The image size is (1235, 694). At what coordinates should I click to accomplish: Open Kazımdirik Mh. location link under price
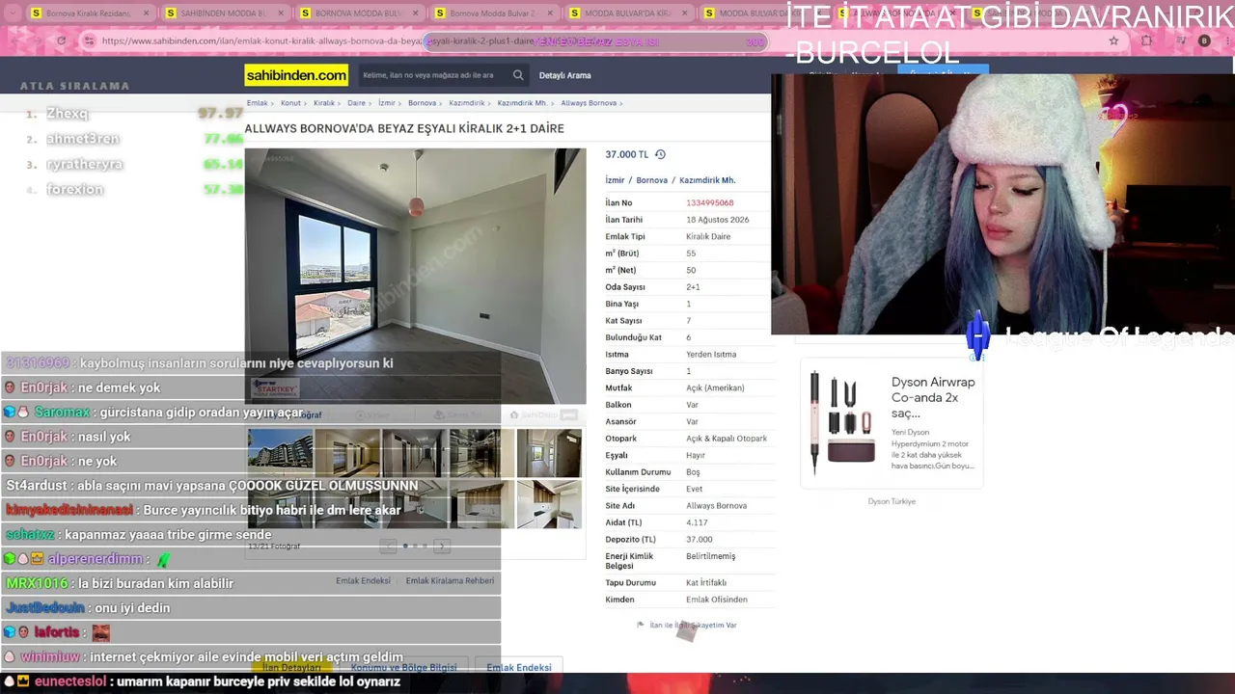(707, 180)
